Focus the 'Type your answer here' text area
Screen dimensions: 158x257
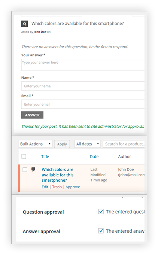point(83,65)
